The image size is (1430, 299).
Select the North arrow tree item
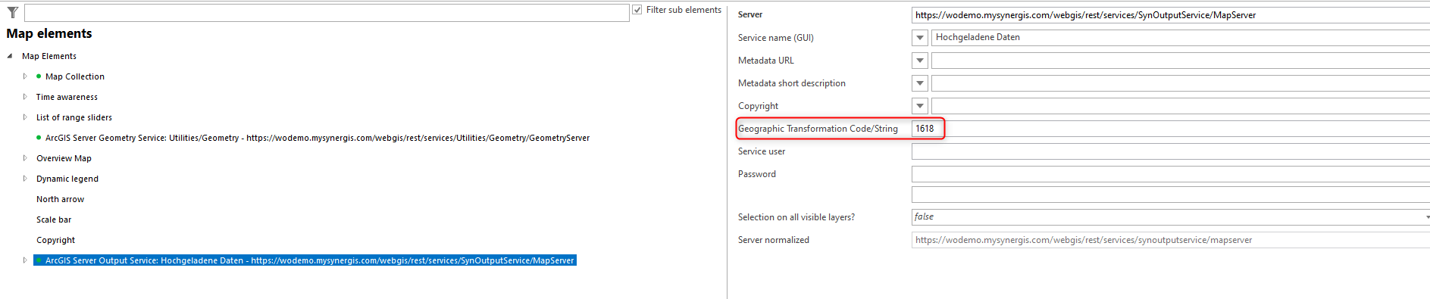[61, 199]
